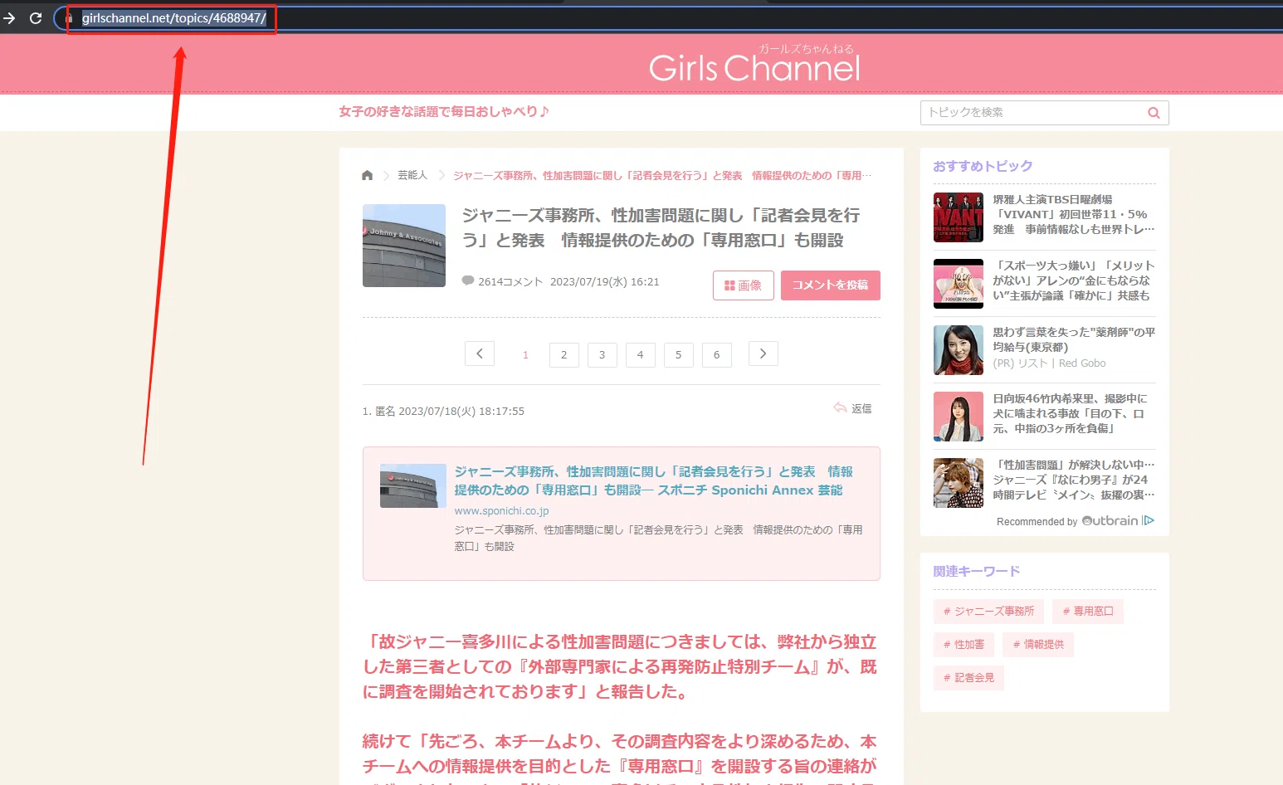Jump to page 6 of comments
Image resolution: width=1283 pixels, height=785 pixels.
pos(717,354)
